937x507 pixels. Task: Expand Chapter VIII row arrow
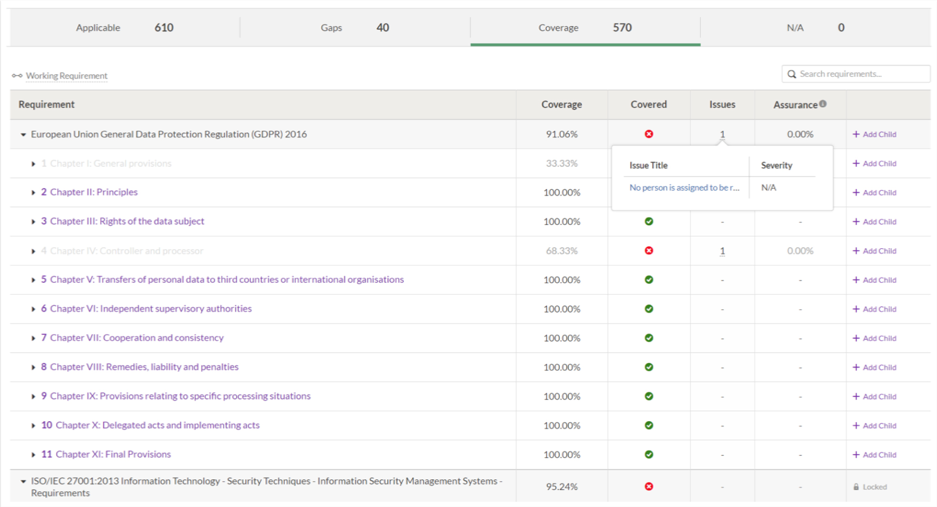[x=33, y=367]
